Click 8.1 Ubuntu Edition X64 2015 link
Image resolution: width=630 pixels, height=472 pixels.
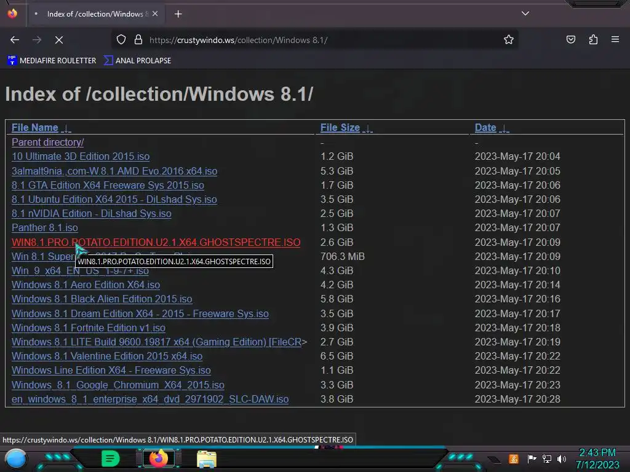tap(114, 200)
